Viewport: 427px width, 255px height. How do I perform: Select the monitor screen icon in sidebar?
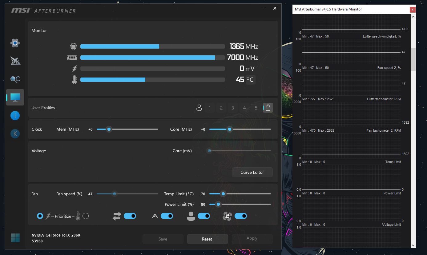(x=15, y=97)
